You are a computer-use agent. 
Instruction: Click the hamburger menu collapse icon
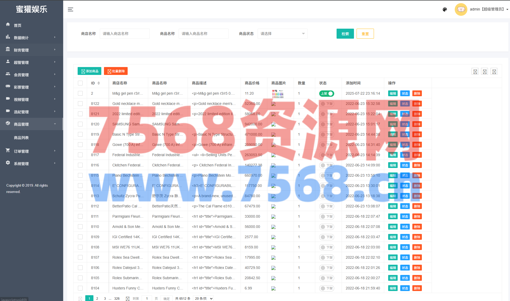point(71,9)
